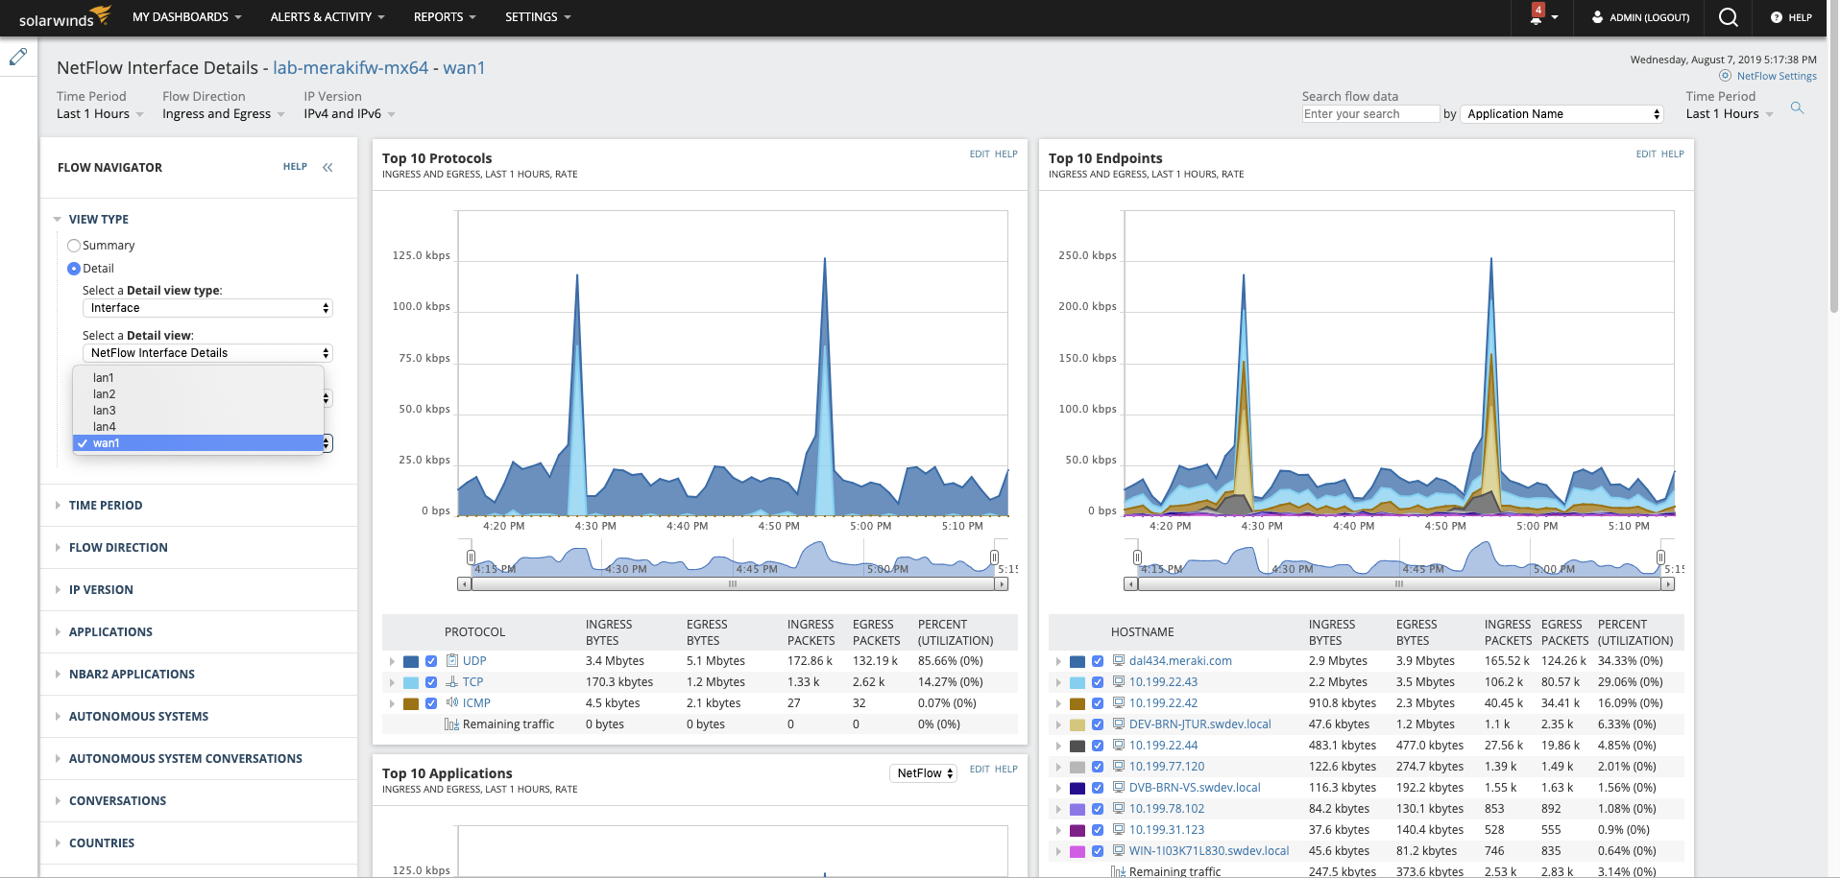Viewport: 1840px width, 878px height.
Task: Open the notifications bell icon
Action: [x=1536, y=15]
